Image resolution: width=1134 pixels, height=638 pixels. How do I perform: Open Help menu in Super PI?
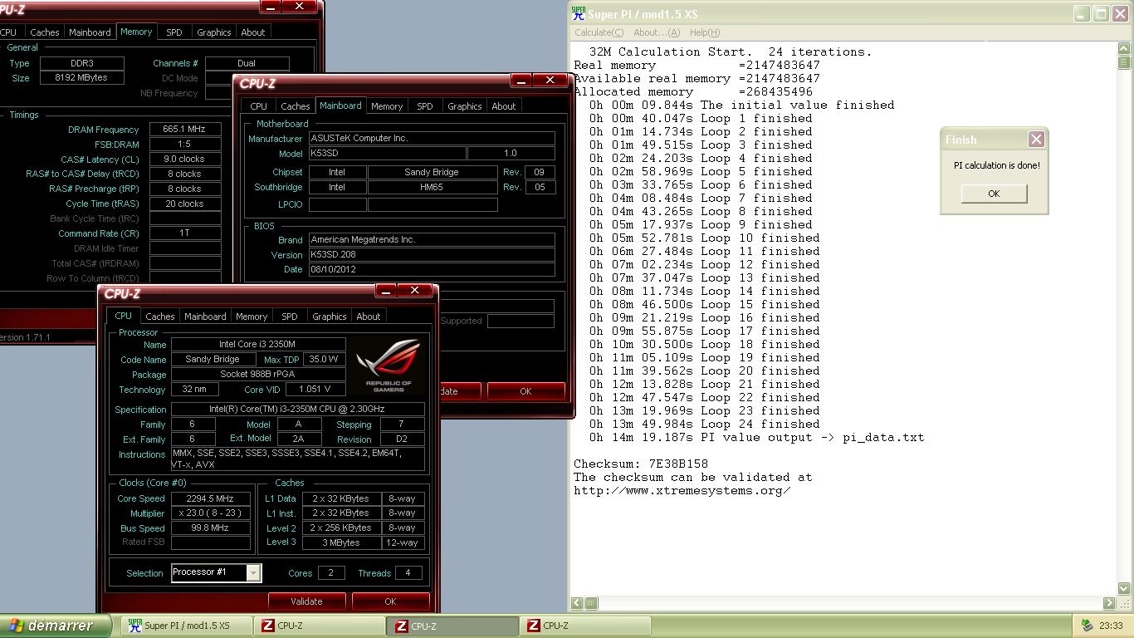[705, 32]
